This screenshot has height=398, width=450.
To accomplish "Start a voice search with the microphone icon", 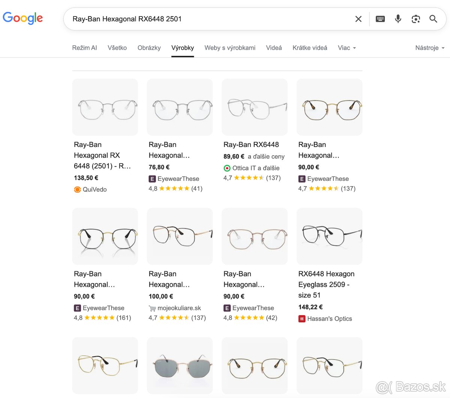I will click(x=398, y=19).
